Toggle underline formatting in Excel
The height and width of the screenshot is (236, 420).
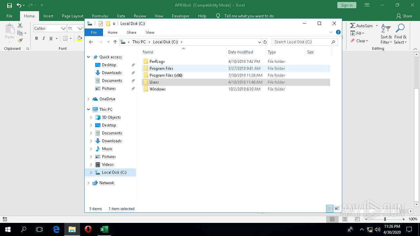(x=51, y=38)
